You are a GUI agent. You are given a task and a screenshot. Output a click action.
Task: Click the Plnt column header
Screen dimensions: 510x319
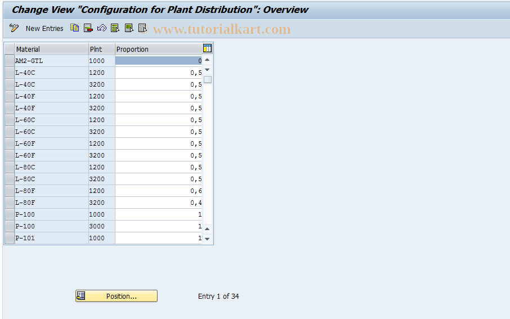[x=102, y=49]
